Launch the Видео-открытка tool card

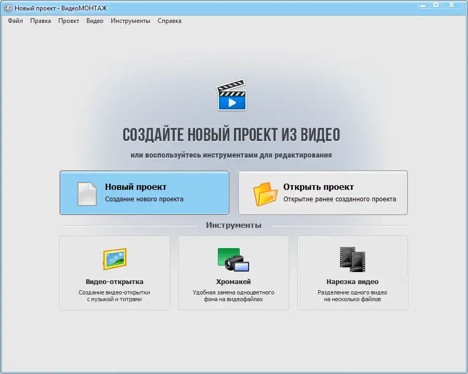114,273
